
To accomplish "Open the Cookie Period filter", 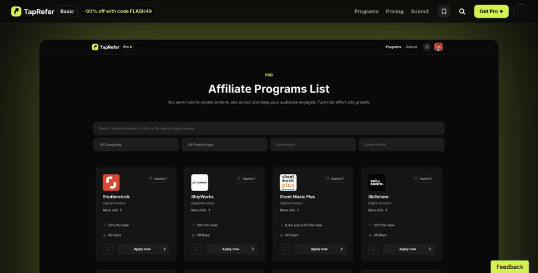I will [402, 145].
